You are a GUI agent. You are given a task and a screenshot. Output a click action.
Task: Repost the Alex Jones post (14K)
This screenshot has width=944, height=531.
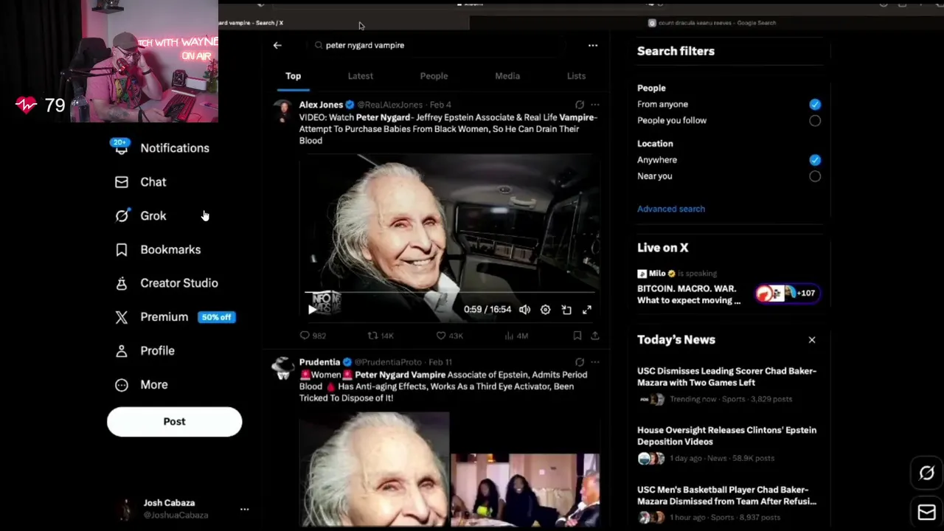pos(381,336)
